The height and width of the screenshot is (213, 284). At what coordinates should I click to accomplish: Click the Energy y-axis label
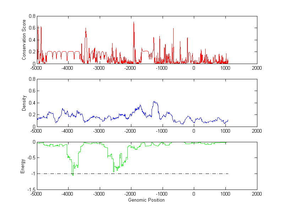coord(23,166)
